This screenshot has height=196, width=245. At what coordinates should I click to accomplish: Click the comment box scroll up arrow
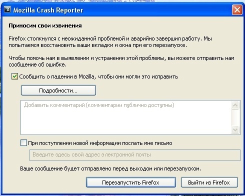coord(235,105)
